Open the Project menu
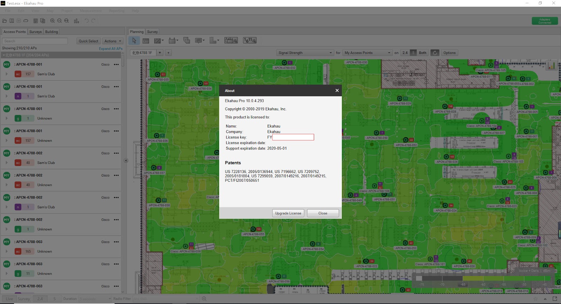 67,11
